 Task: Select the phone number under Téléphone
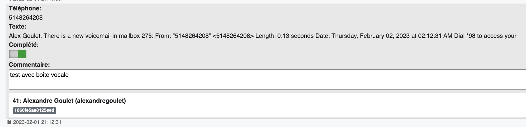tap(26, 18)
